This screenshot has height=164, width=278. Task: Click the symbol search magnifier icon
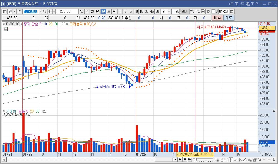coord(45,11)
